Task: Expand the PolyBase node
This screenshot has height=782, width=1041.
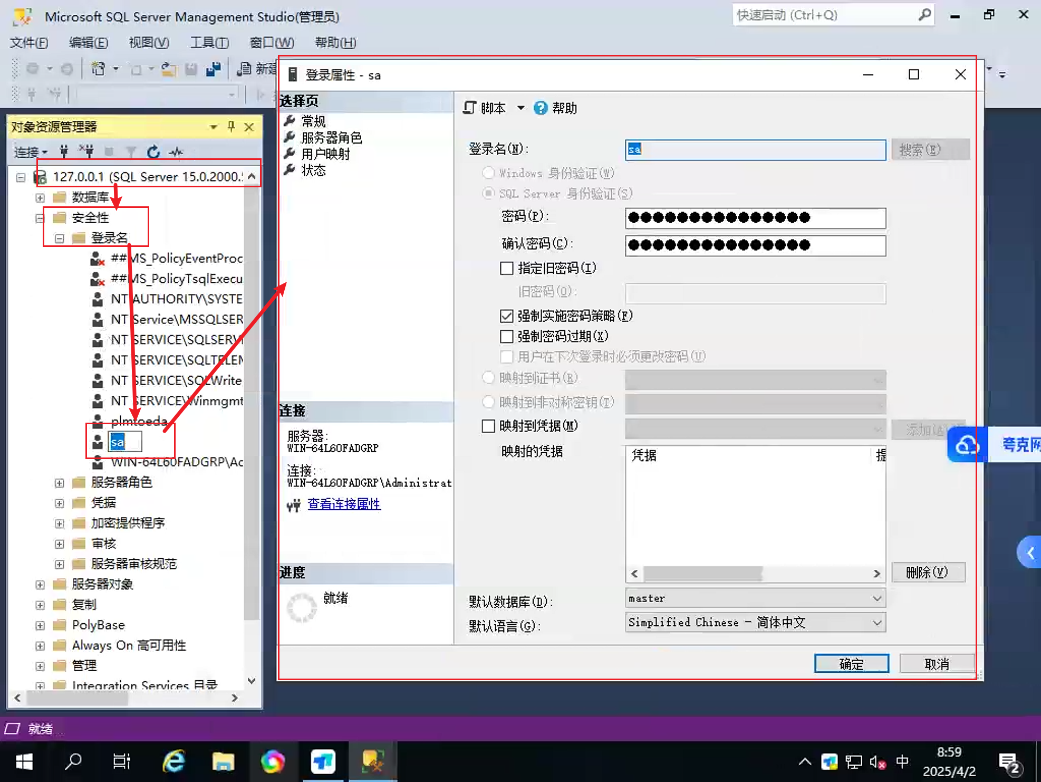Action: (40, 625)
